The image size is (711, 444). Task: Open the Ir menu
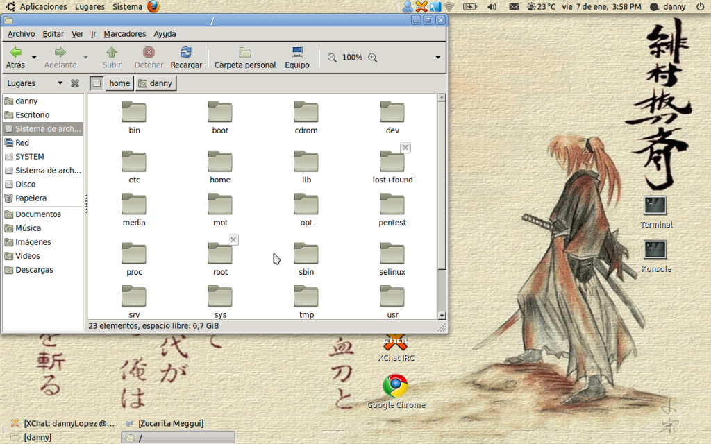94,34
